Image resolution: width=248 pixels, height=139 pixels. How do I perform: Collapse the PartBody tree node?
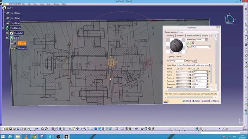click(x=3, y=28)
